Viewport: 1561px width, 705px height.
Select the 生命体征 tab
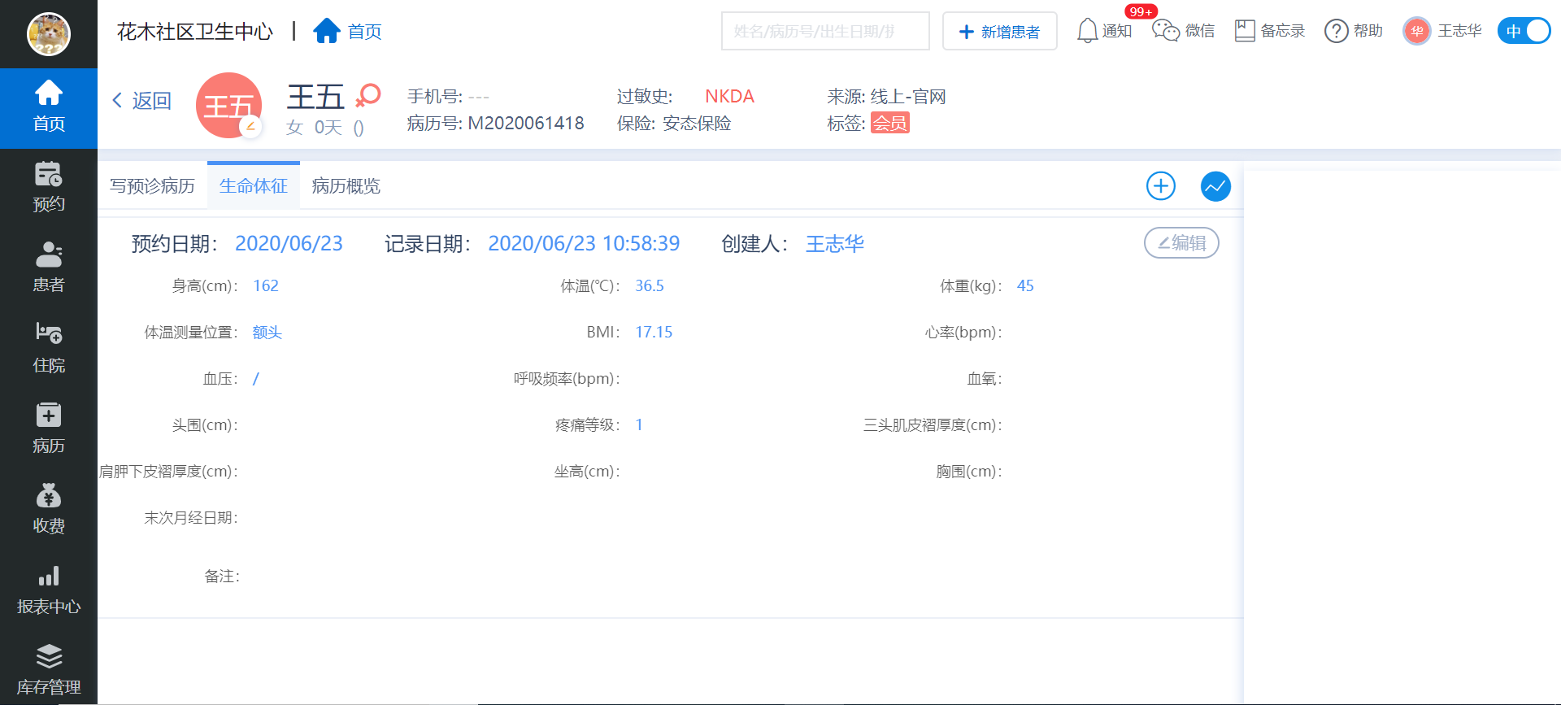pyautogui.click(x=254, y=186)
